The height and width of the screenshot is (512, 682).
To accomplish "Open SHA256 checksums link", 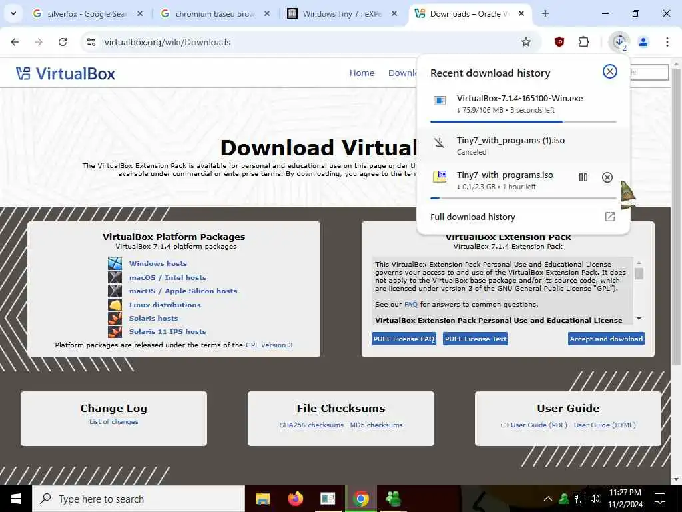I will pos(312,425).
